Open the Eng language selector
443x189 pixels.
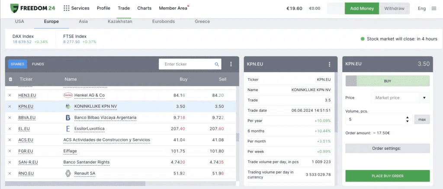click(421, 8)
